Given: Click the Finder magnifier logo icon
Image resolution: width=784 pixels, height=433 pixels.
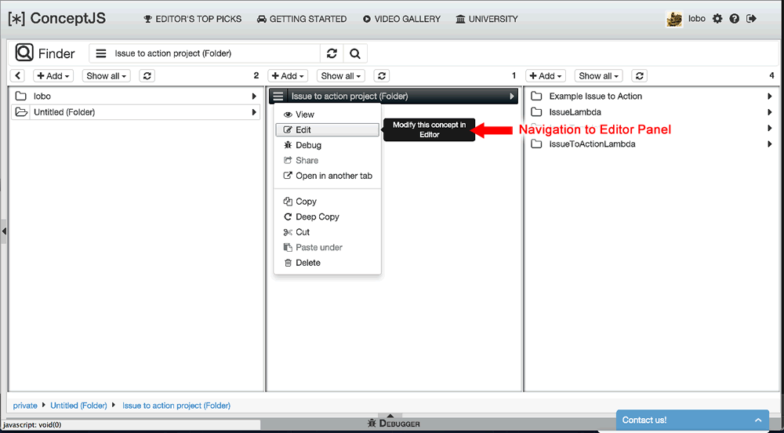Looking at the screenshot, I should coord(24,53).
